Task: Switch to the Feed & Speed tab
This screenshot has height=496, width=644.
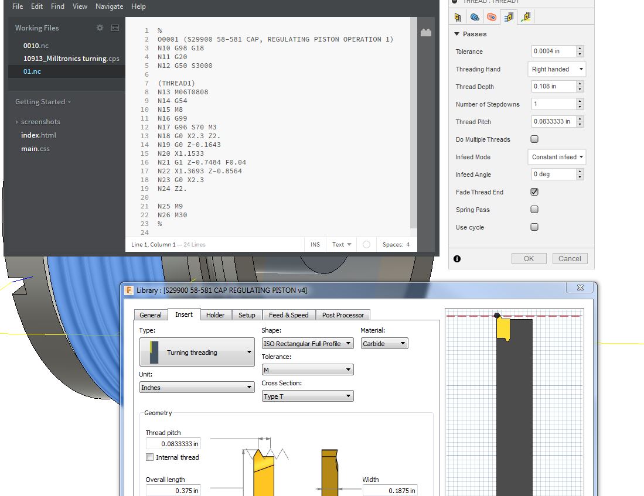Action: point(289,315)
